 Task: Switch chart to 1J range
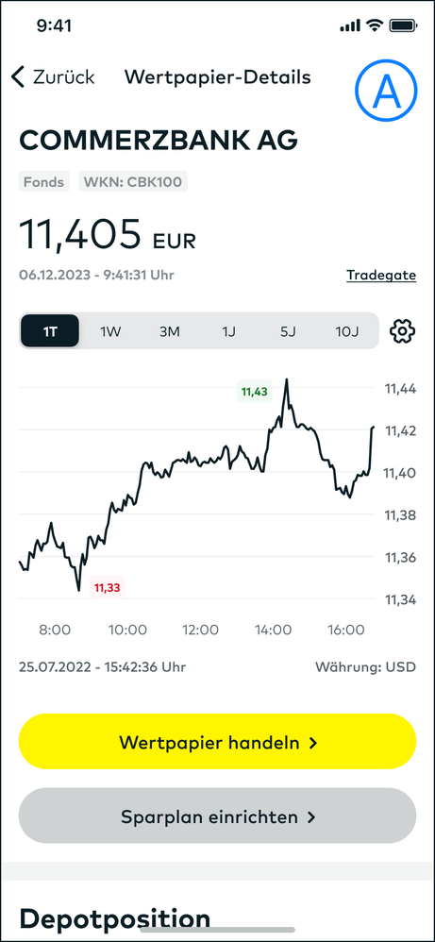(228, 331)
